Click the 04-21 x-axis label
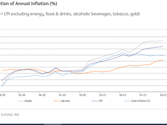Viewport: 167px width, 125px height. 123,95
